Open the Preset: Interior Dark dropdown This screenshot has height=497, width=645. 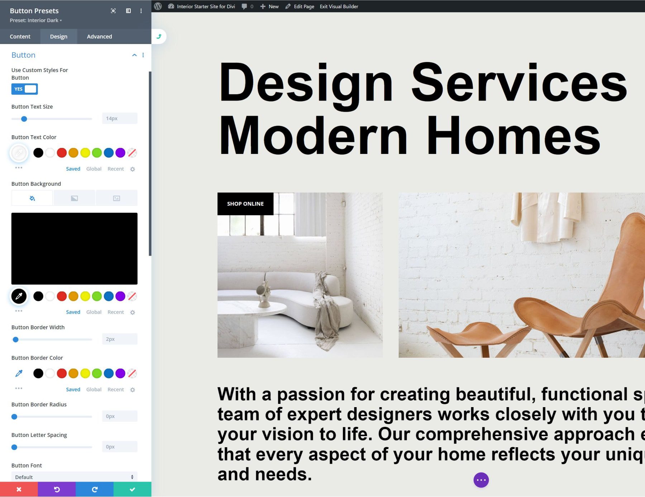tap(35, 20)
